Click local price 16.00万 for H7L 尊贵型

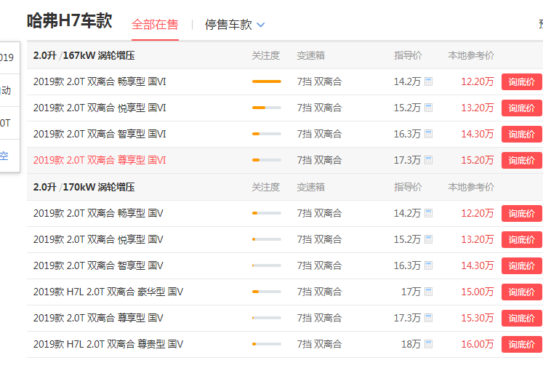(x=477, y=344)
